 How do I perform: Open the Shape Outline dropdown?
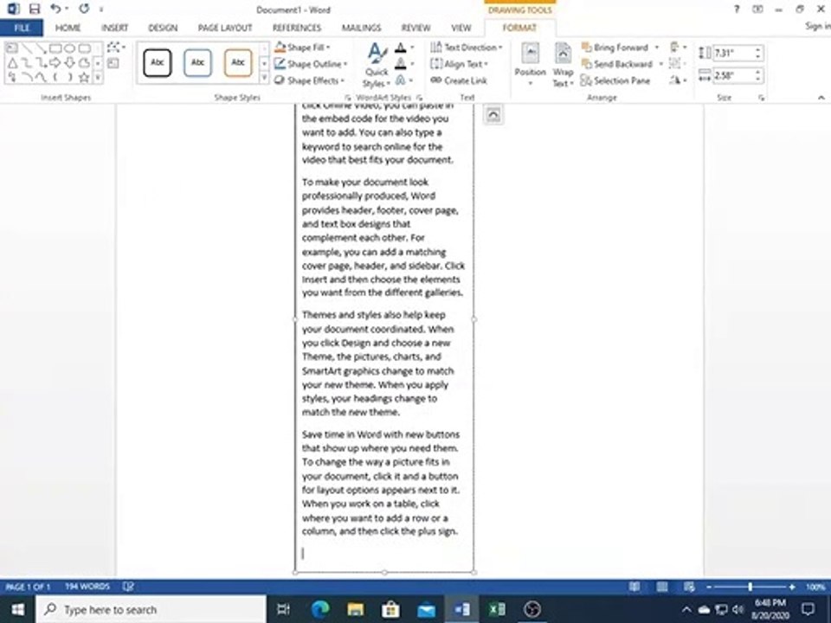coord(311,64)
